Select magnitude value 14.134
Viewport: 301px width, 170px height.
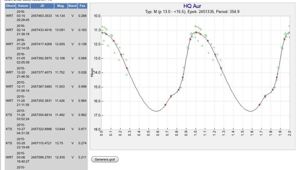coord(60,16)
